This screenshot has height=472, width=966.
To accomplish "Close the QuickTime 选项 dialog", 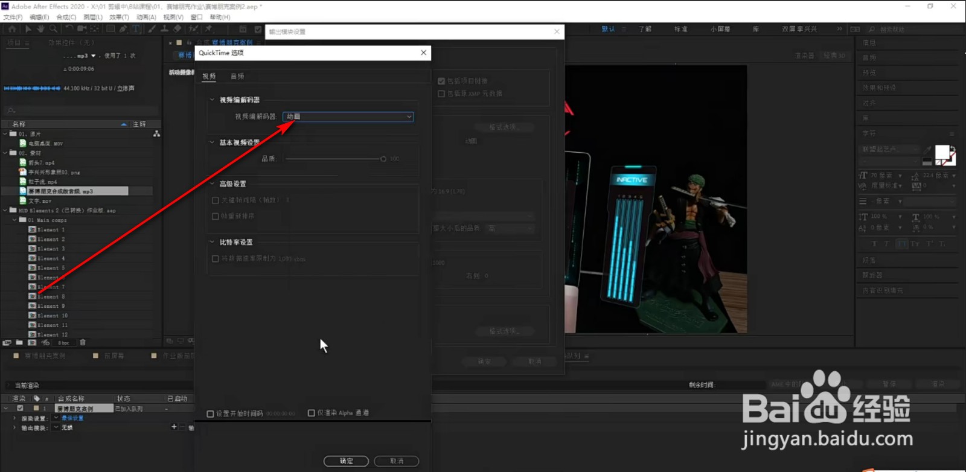I will 424,53.
